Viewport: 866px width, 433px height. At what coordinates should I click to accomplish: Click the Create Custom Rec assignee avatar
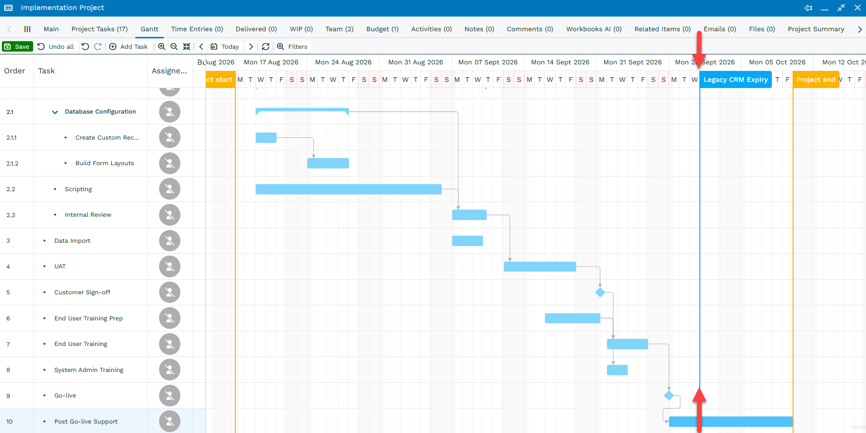170,137
